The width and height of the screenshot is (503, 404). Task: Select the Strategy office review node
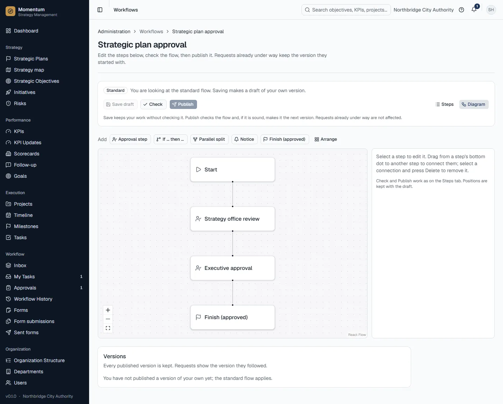[x=233, y=219]
